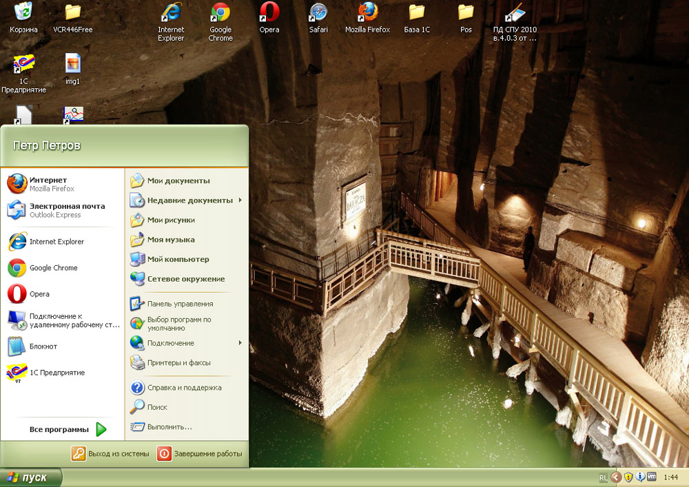
Task: Click the Завершение работы button
Action: (200, 454)
